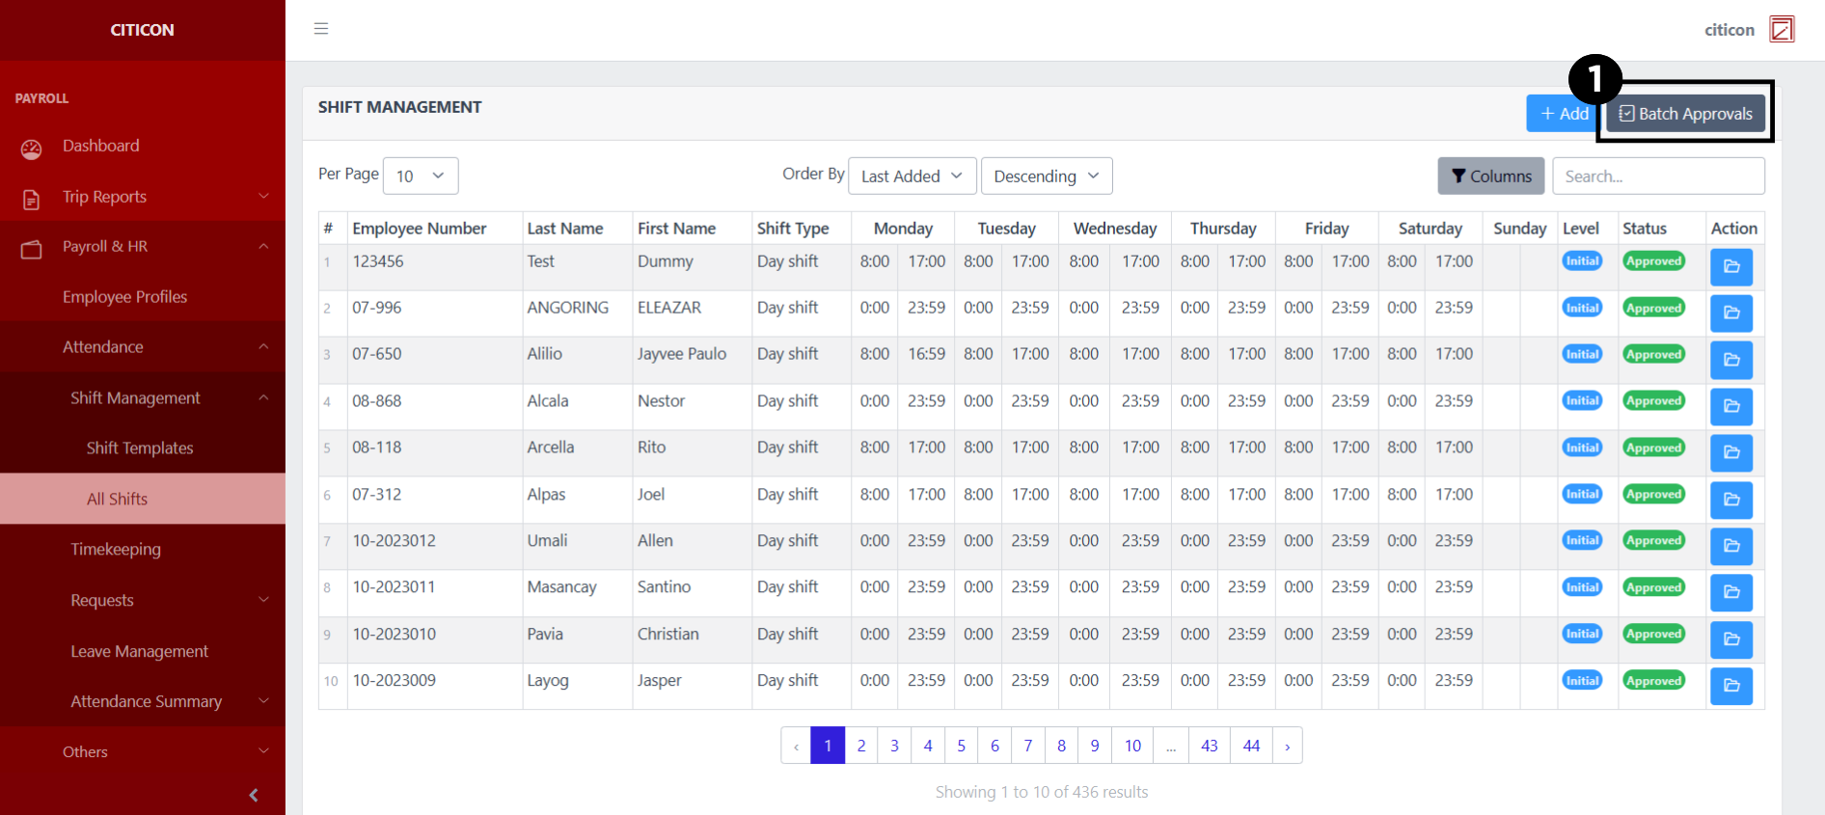This screenshot has height=815, width=1825.
Task: Click the Search input field
Action: click(x=1658, y=176)
